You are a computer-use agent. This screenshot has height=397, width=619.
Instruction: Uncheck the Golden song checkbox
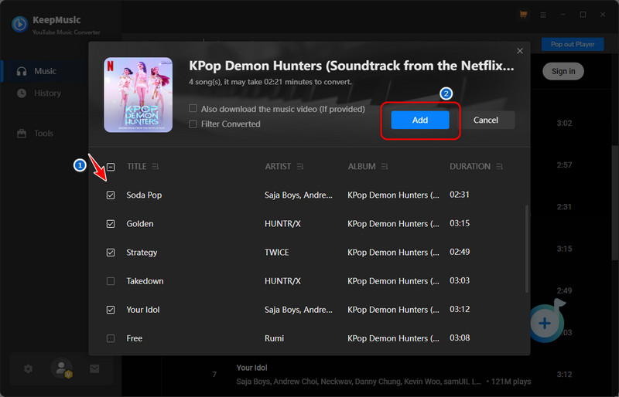pos(111,224)
